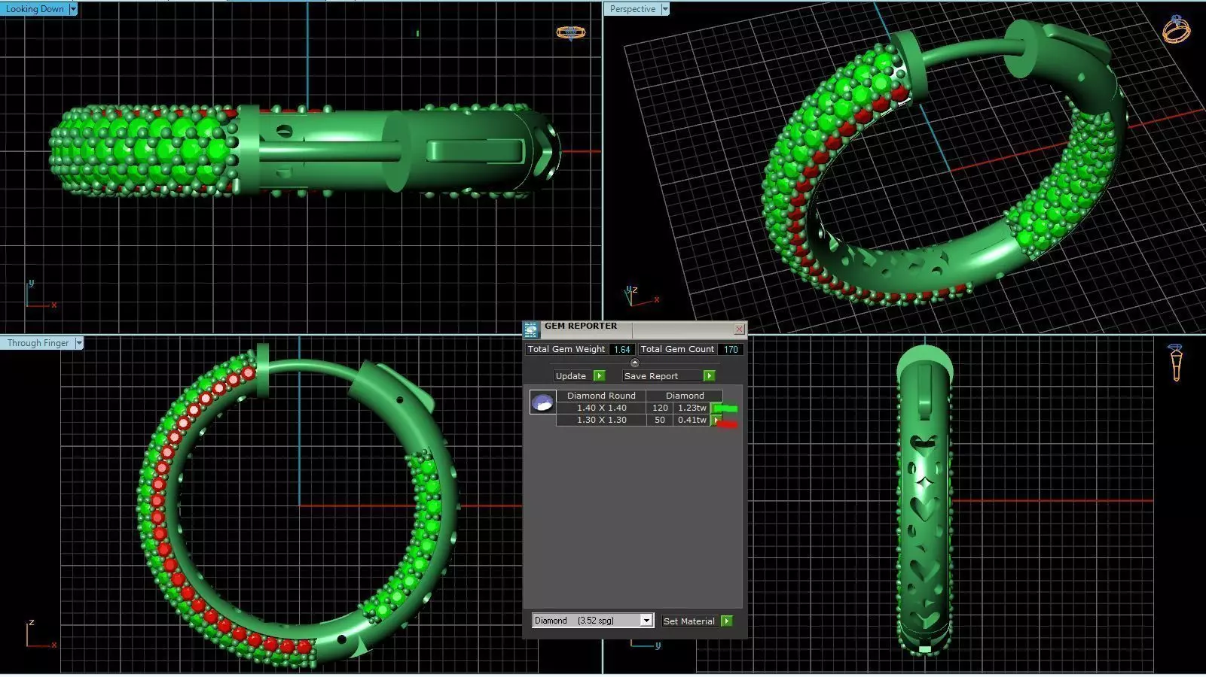
Task: Click the quantity cell showing 50
Action: pyautogui.click(x=660, y=420)
